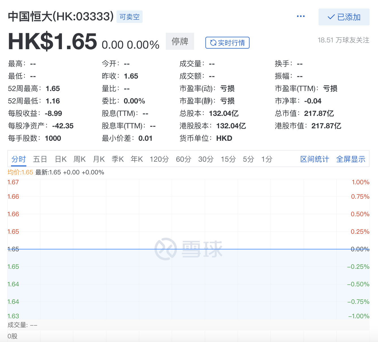The image size is (378, 342).
Task: Click the 最小价差 value 0.01
Action: 145,138
